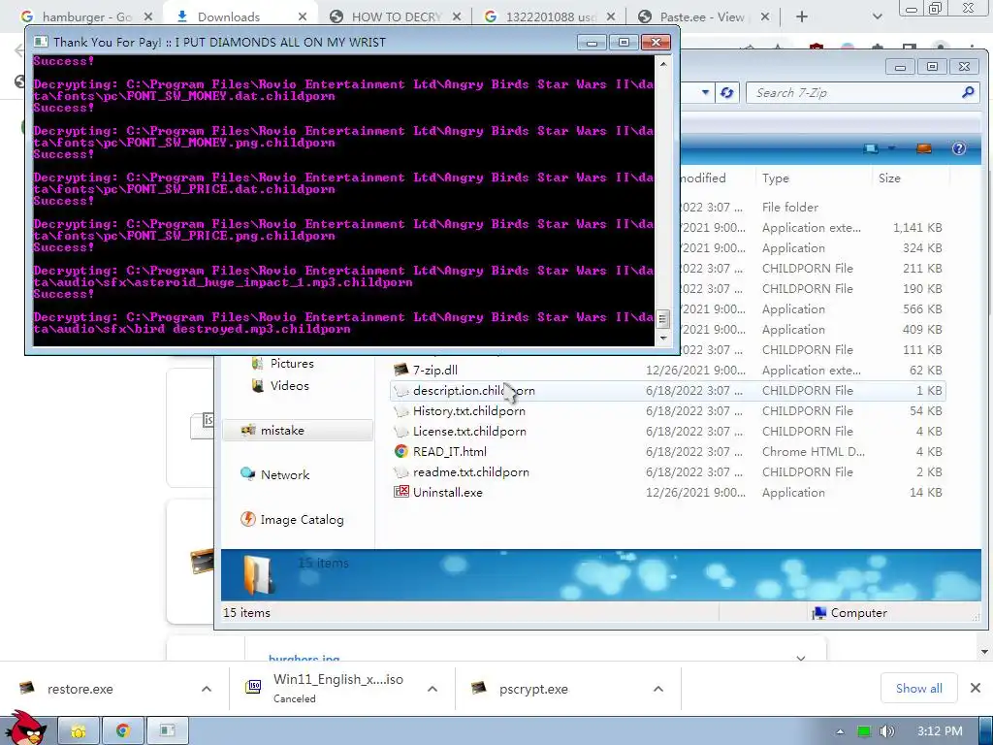Screen dimensions: 993x745
Task: Select the License.txt encrypted file row
Action: pos(667,432)
